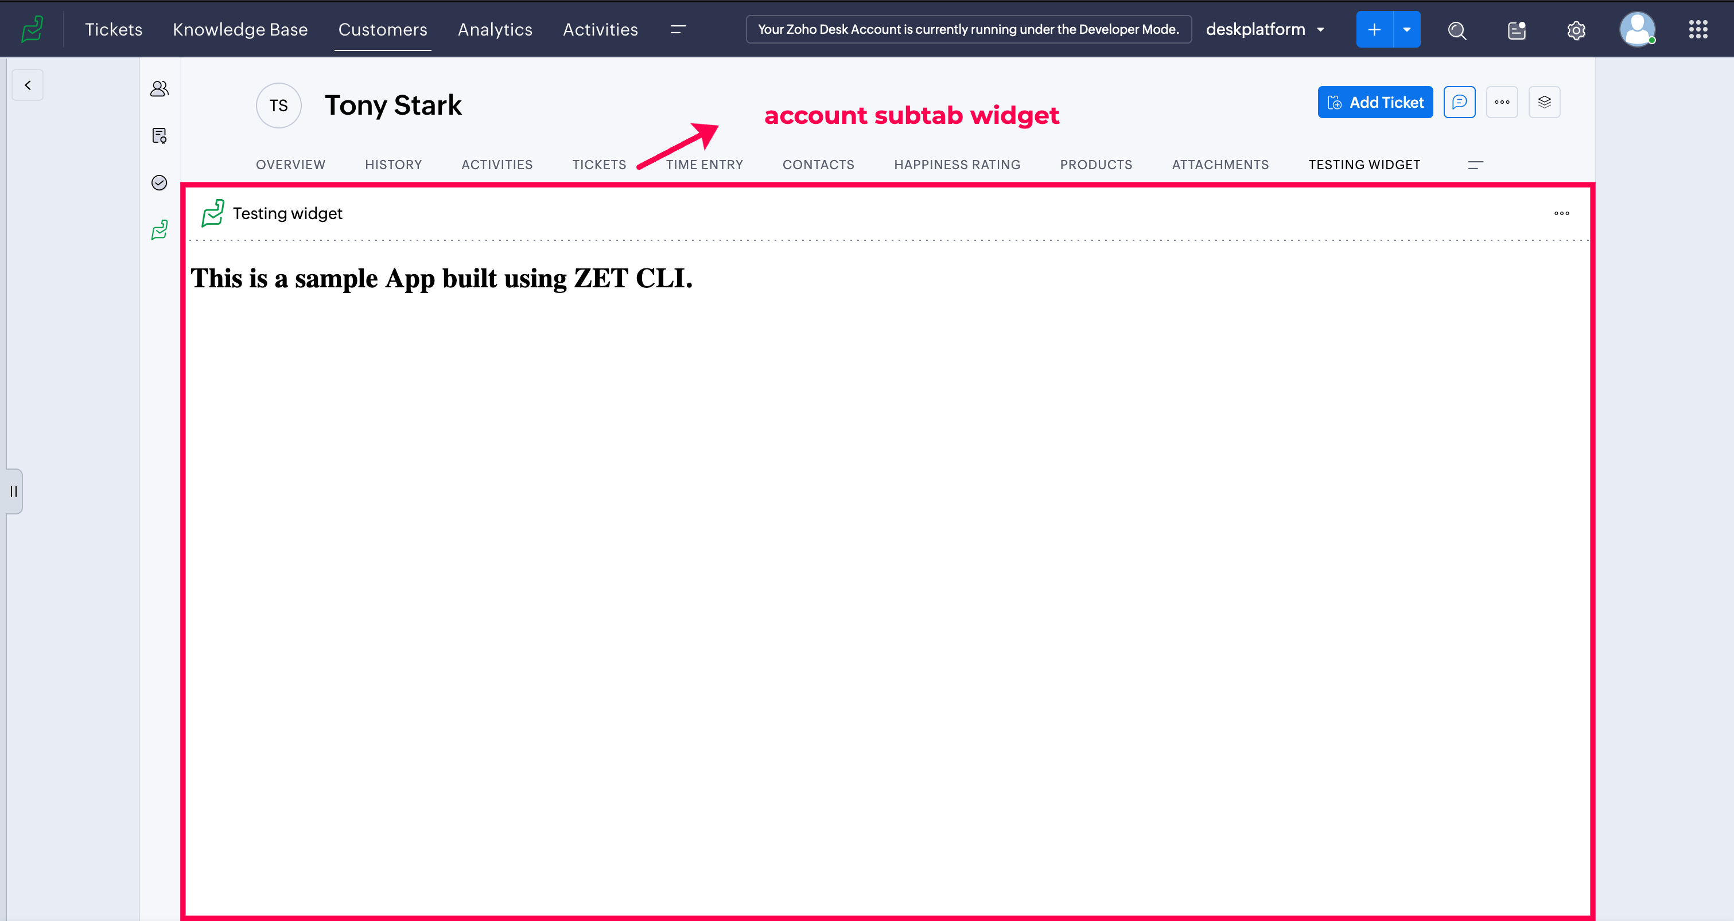
Task: Open the checkmark tasks sidebar icon
Action: 160,182
